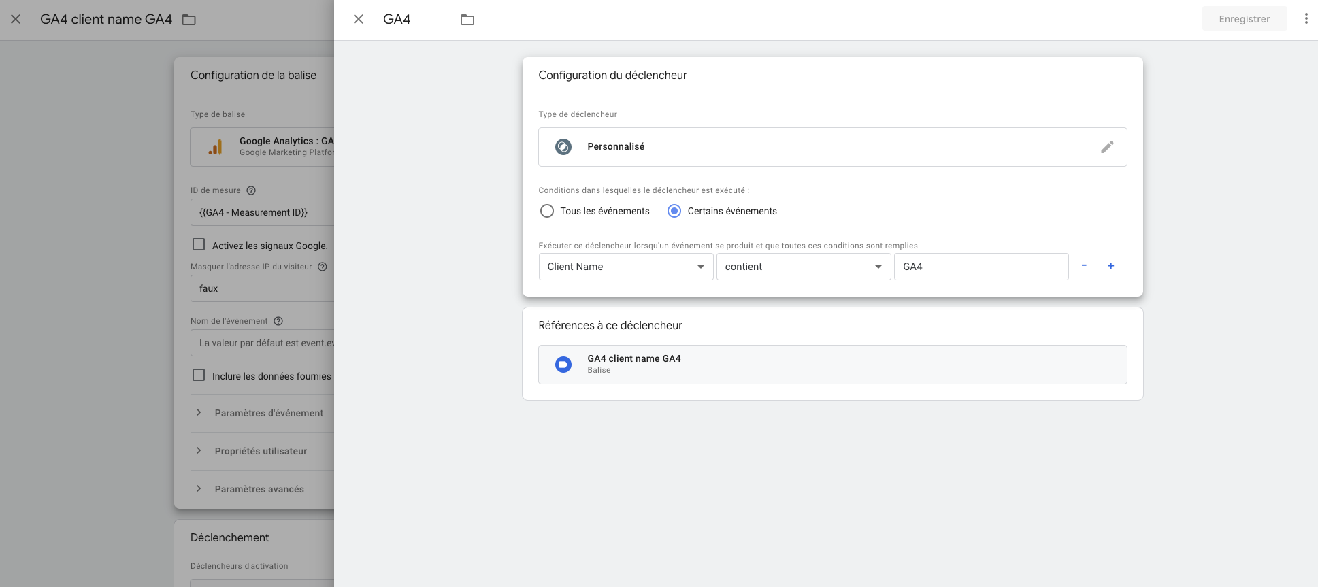Click the Google Analytics tag type icon
The width and height of the screenshot is (1318, 587).
point(215,147)
